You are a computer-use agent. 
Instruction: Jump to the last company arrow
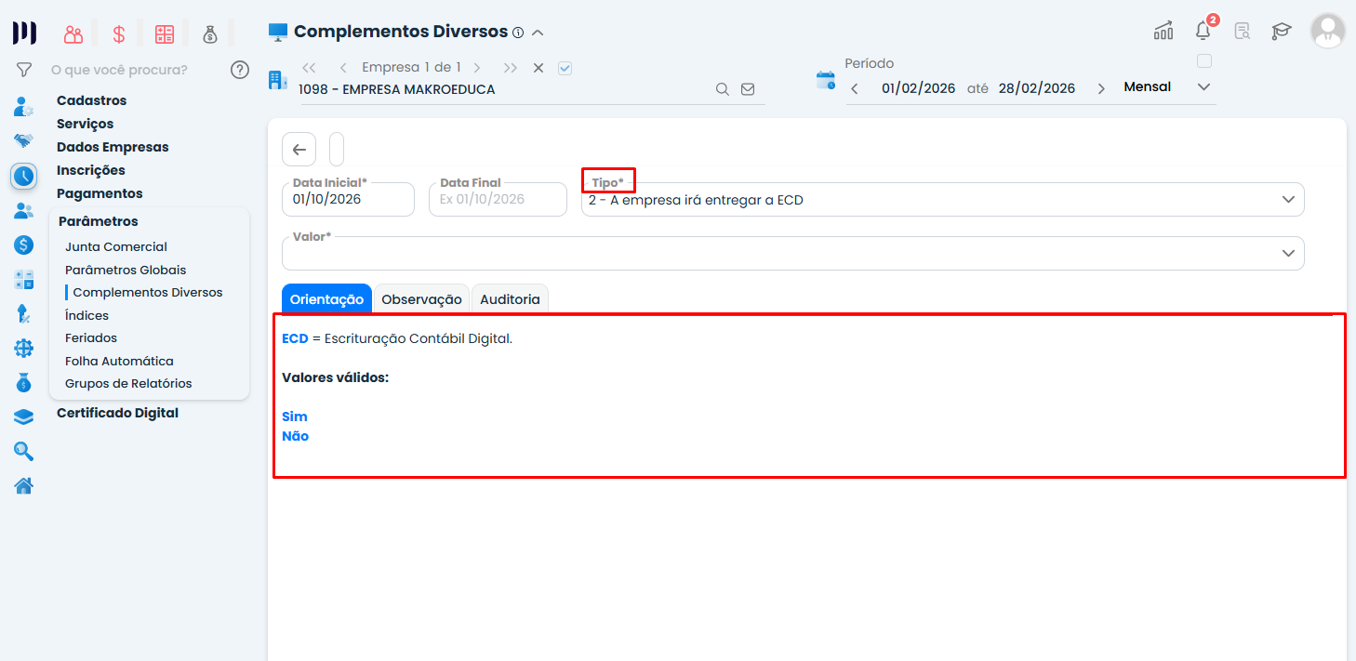510,68
